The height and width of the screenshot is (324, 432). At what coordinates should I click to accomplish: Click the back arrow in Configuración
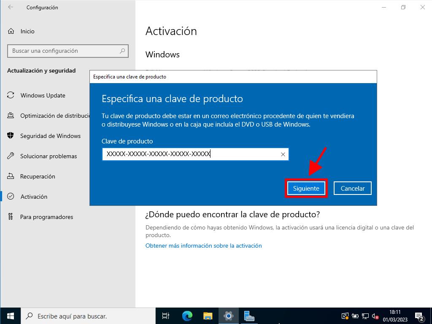click(11, 7)
